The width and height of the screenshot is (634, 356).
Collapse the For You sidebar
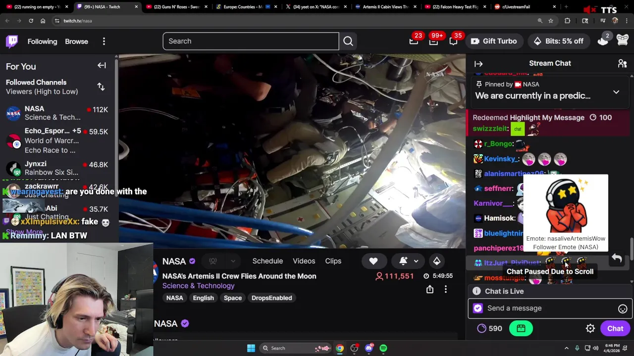click(102, 65)
